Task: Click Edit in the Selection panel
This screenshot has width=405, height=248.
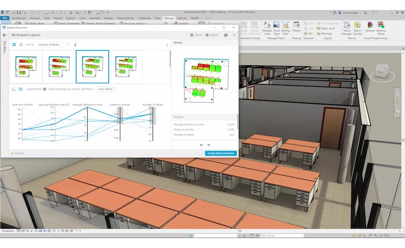Action: click(x=308, y=33)
